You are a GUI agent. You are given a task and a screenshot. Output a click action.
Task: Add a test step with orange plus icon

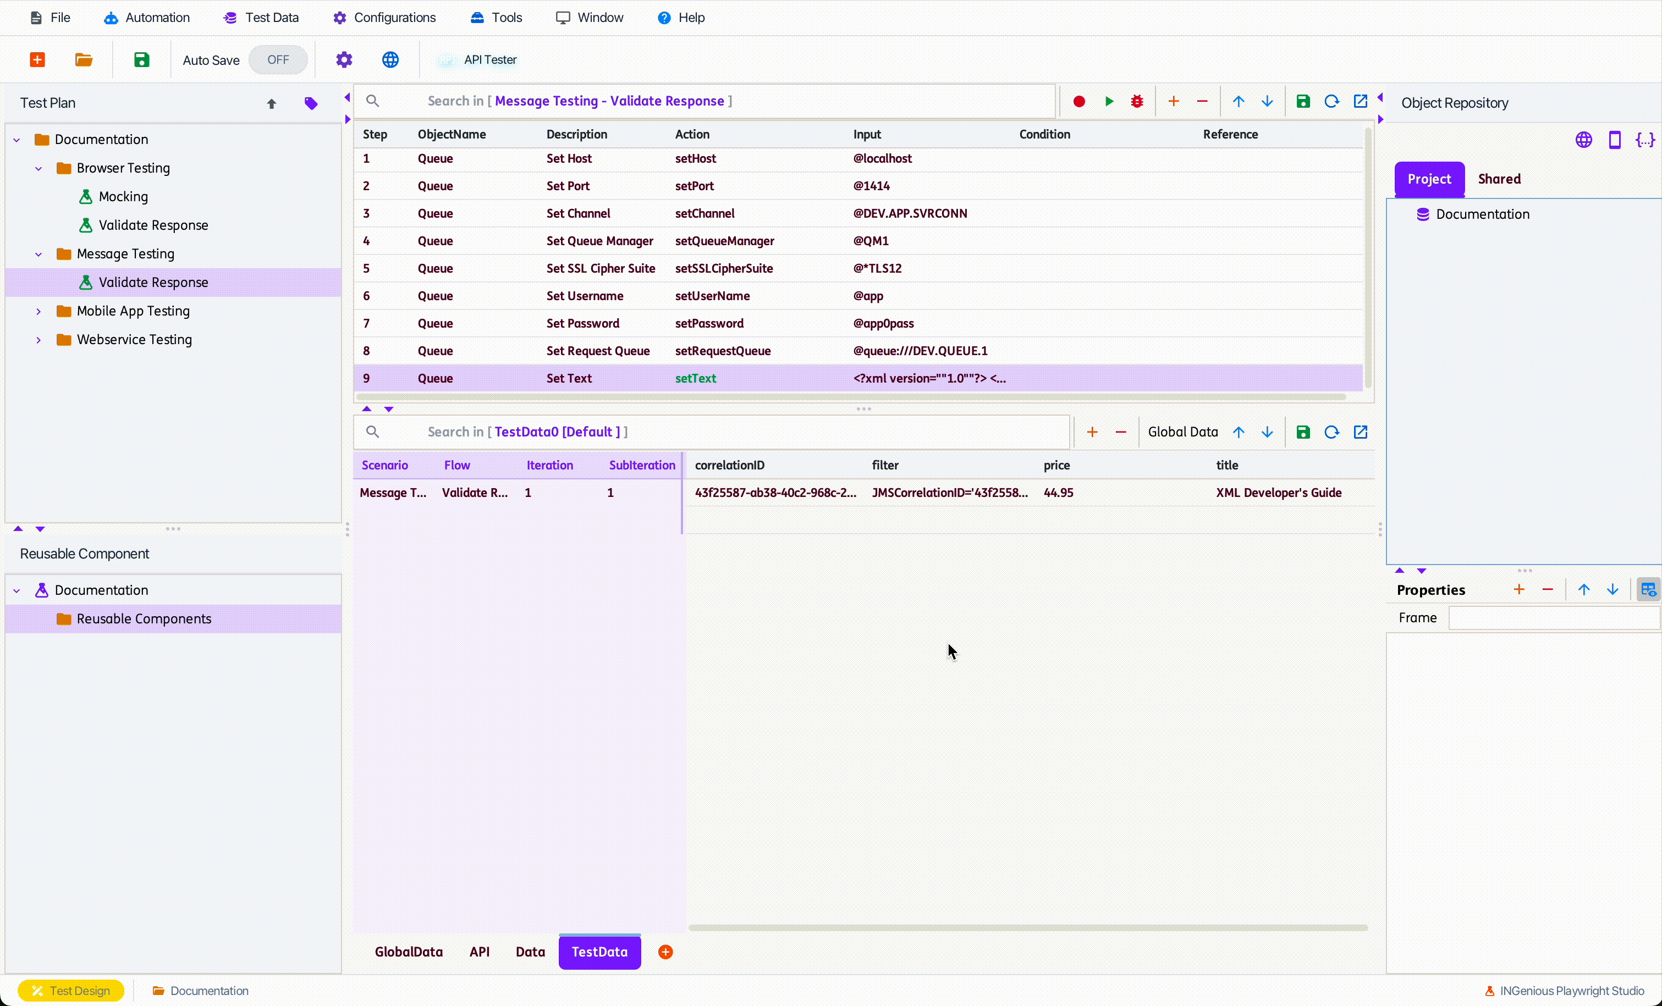pos(1174,101)
